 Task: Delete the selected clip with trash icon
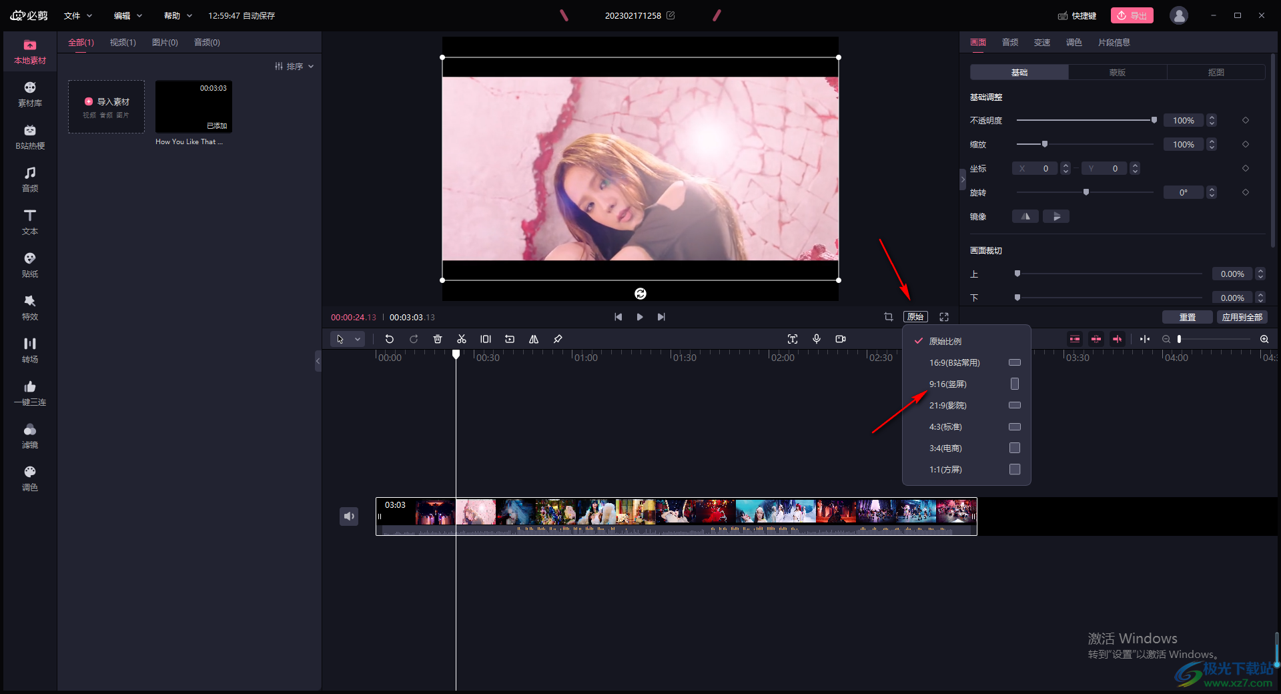[x=438, y=339]
